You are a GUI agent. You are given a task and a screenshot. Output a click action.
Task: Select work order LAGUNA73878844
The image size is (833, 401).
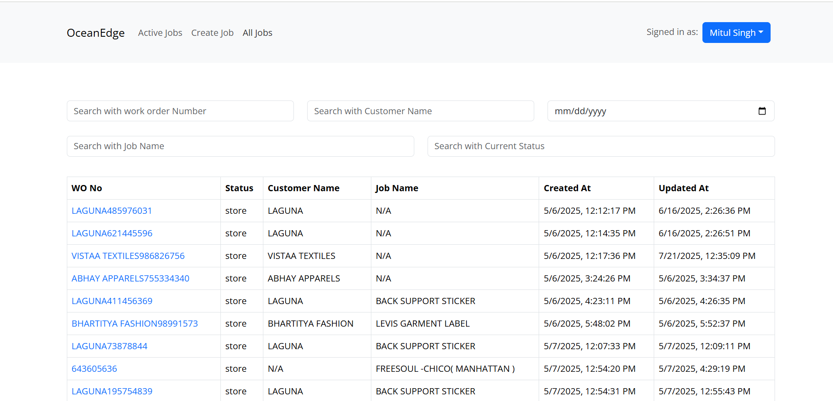point(109,346)
